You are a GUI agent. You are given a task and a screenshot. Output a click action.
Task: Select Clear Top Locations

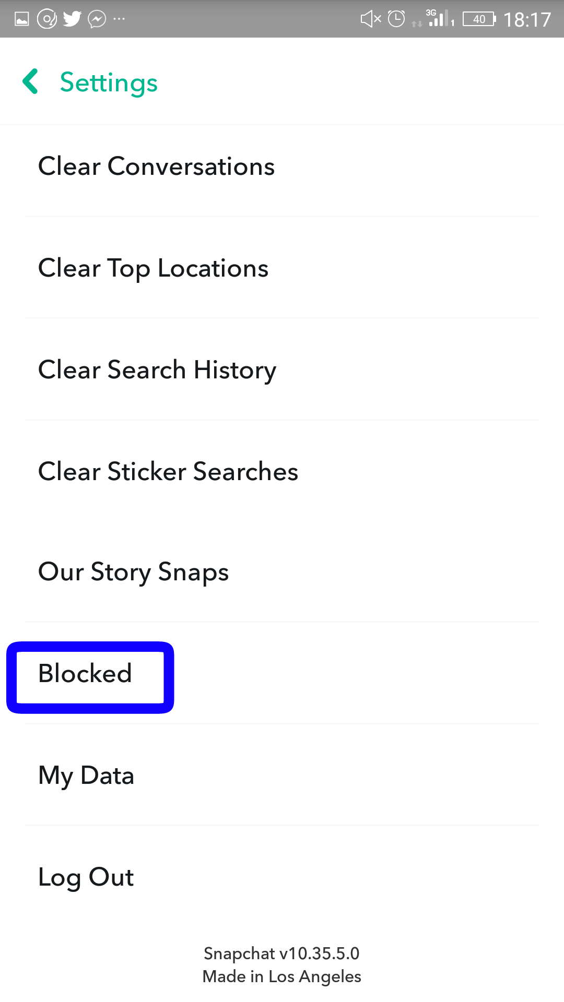(x=153, y=268)
